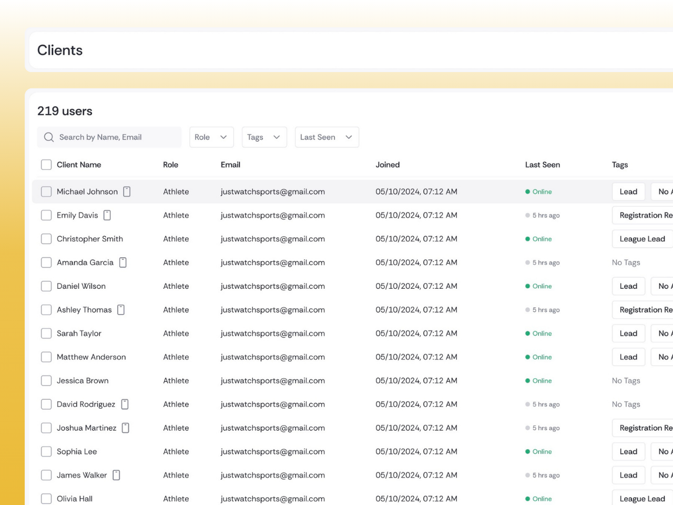Open the Role filter dropdown

(x=211, y=137)
